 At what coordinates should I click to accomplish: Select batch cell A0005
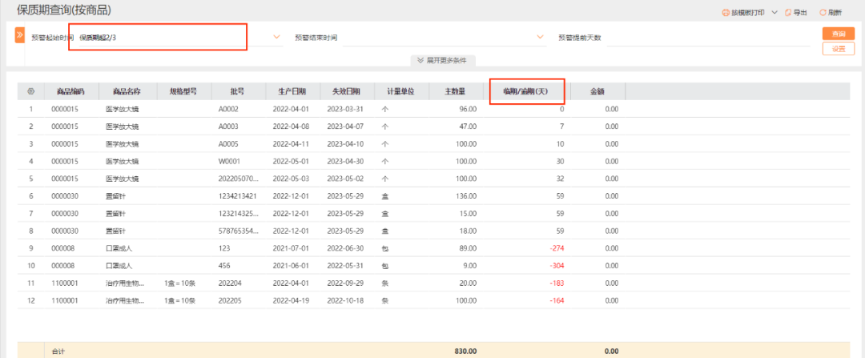[x=228, y=144]
